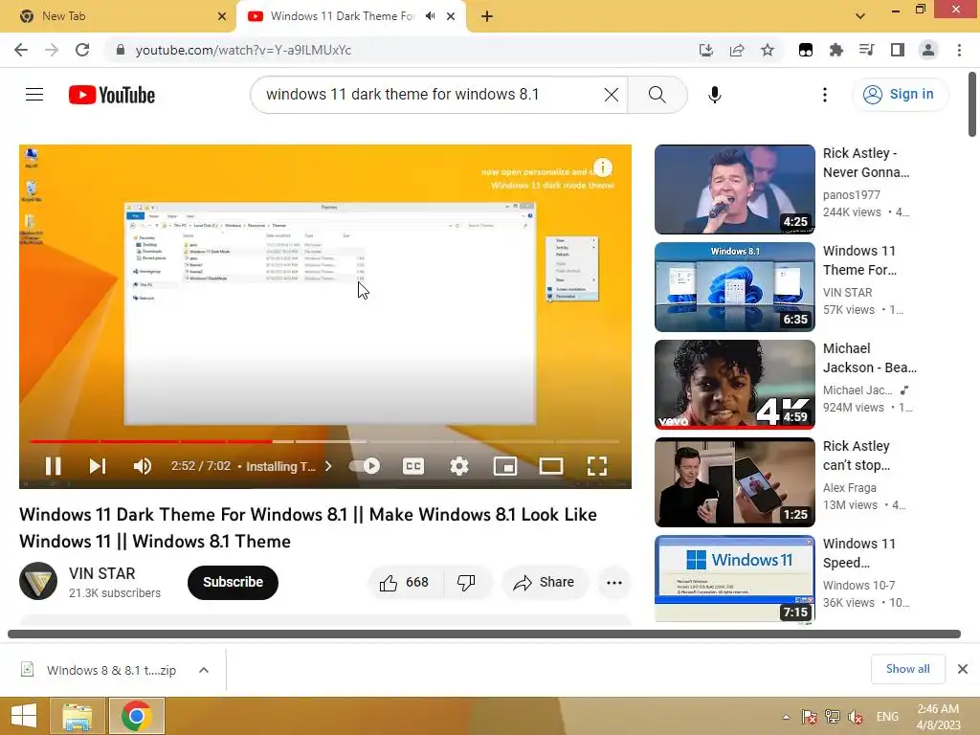
Task: Open media controls in Chrome toolbar
Action: (x=867, y=50)
